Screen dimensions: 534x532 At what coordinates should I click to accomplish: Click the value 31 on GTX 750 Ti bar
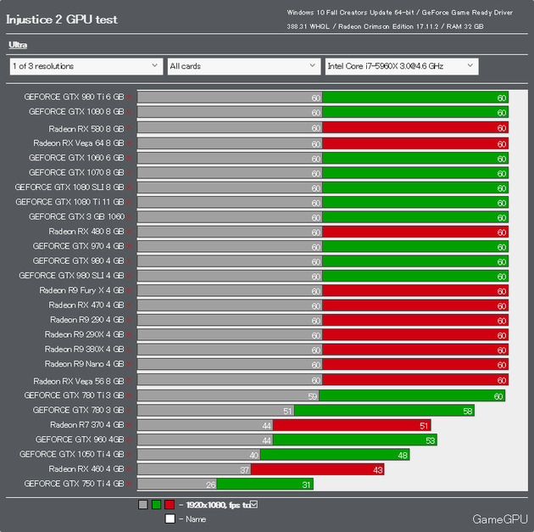306,484
